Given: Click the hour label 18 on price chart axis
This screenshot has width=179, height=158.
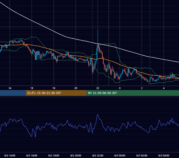Looking at the screenshot, I should (54, 88).
